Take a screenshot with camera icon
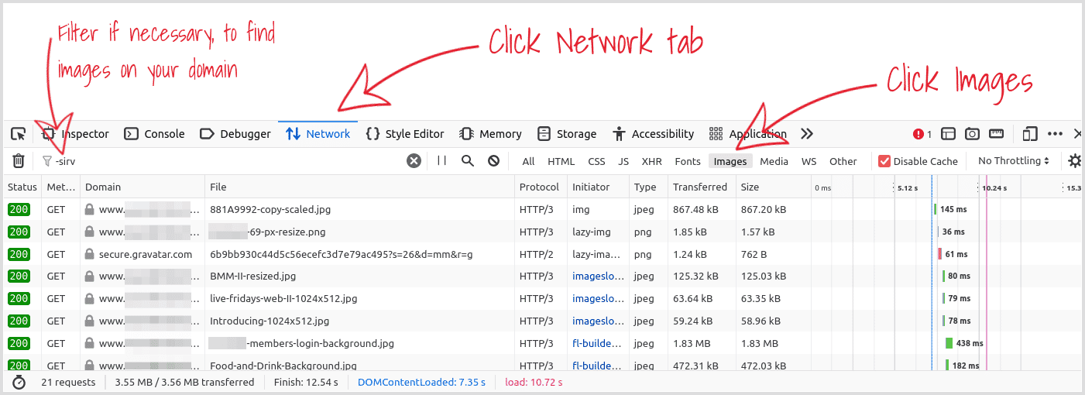The height and width of the screenshot is (395, 1085). pos(973,134)
